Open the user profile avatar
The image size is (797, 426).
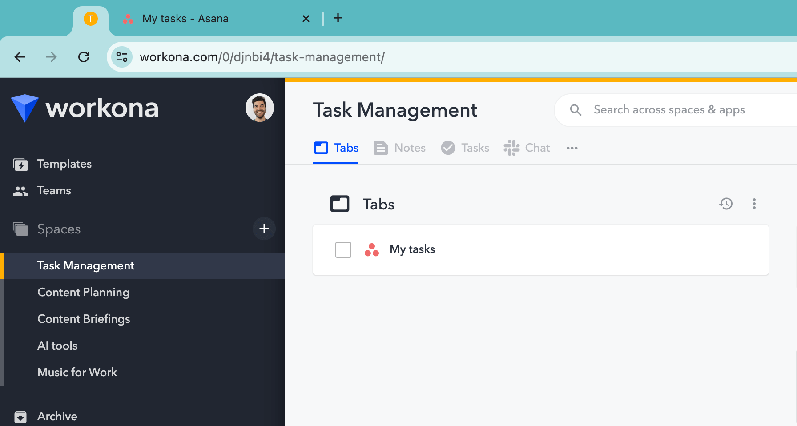pos(260,108)
